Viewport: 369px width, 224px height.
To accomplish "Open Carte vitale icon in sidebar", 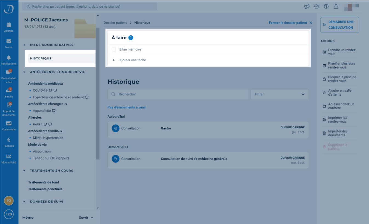I will (x=9, y=123).
